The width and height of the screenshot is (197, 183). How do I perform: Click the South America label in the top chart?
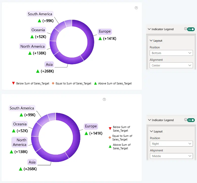click(40, 14)
